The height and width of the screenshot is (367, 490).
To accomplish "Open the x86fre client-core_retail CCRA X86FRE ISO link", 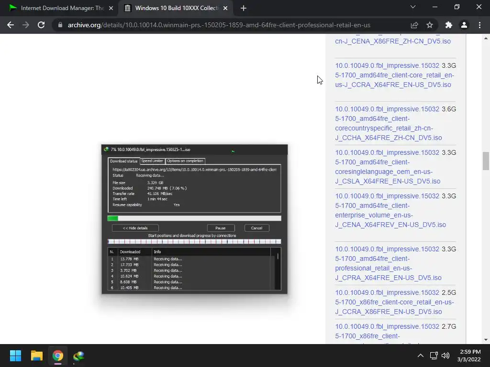I will 394,302.
